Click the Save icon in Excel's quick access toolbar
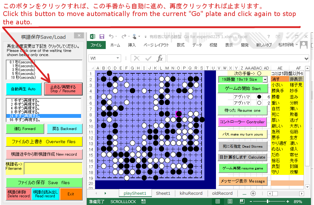Viewport: 314px width, 205px height. (102, 37)
